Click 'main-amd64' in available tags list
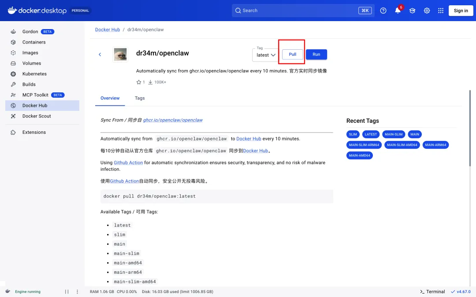 click(128, 263)
